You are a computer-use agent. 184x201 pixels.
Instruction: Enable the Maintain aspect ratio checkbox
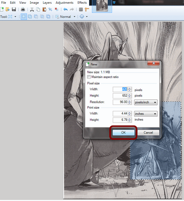point(89,77)
